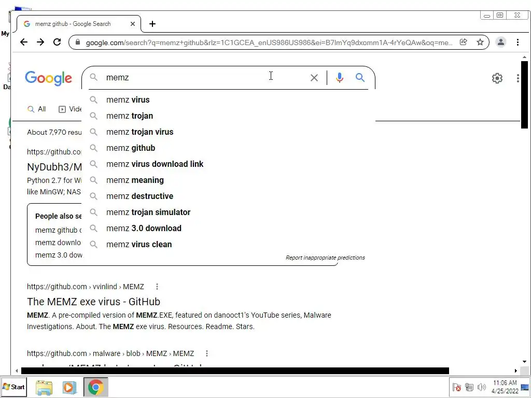Click the Google logo
The height and width of the screenshot is (398, 531).
(48, 78)
